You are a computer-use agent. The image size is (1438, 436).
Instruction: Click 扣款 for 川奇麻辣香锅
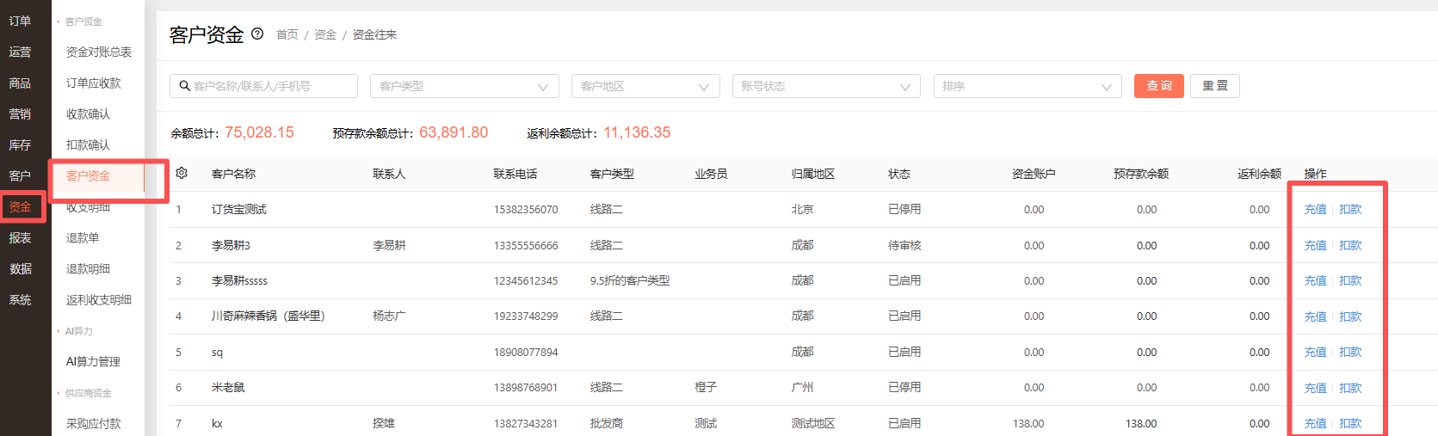[x=1350, y=317]
